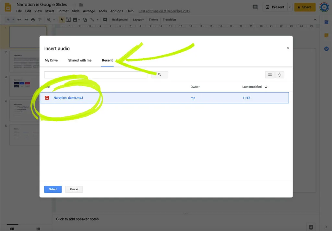This screenshot has height=231, width=332.
Task: Click the print icon
Action: [33, 20]
